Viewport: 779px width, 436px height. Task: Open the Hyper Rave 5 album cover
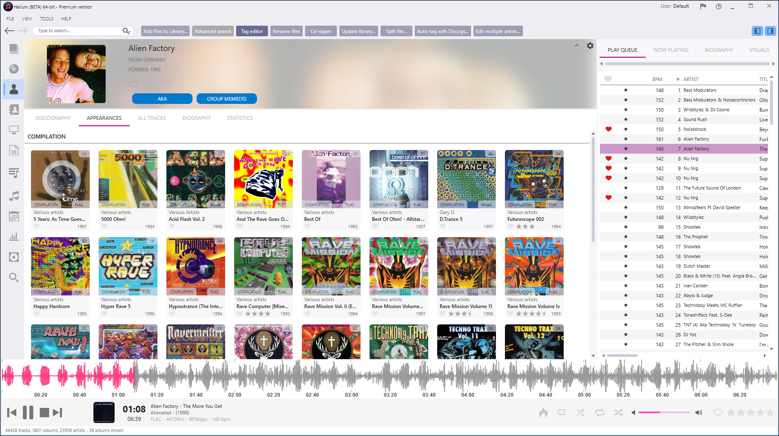click(128, 266)
